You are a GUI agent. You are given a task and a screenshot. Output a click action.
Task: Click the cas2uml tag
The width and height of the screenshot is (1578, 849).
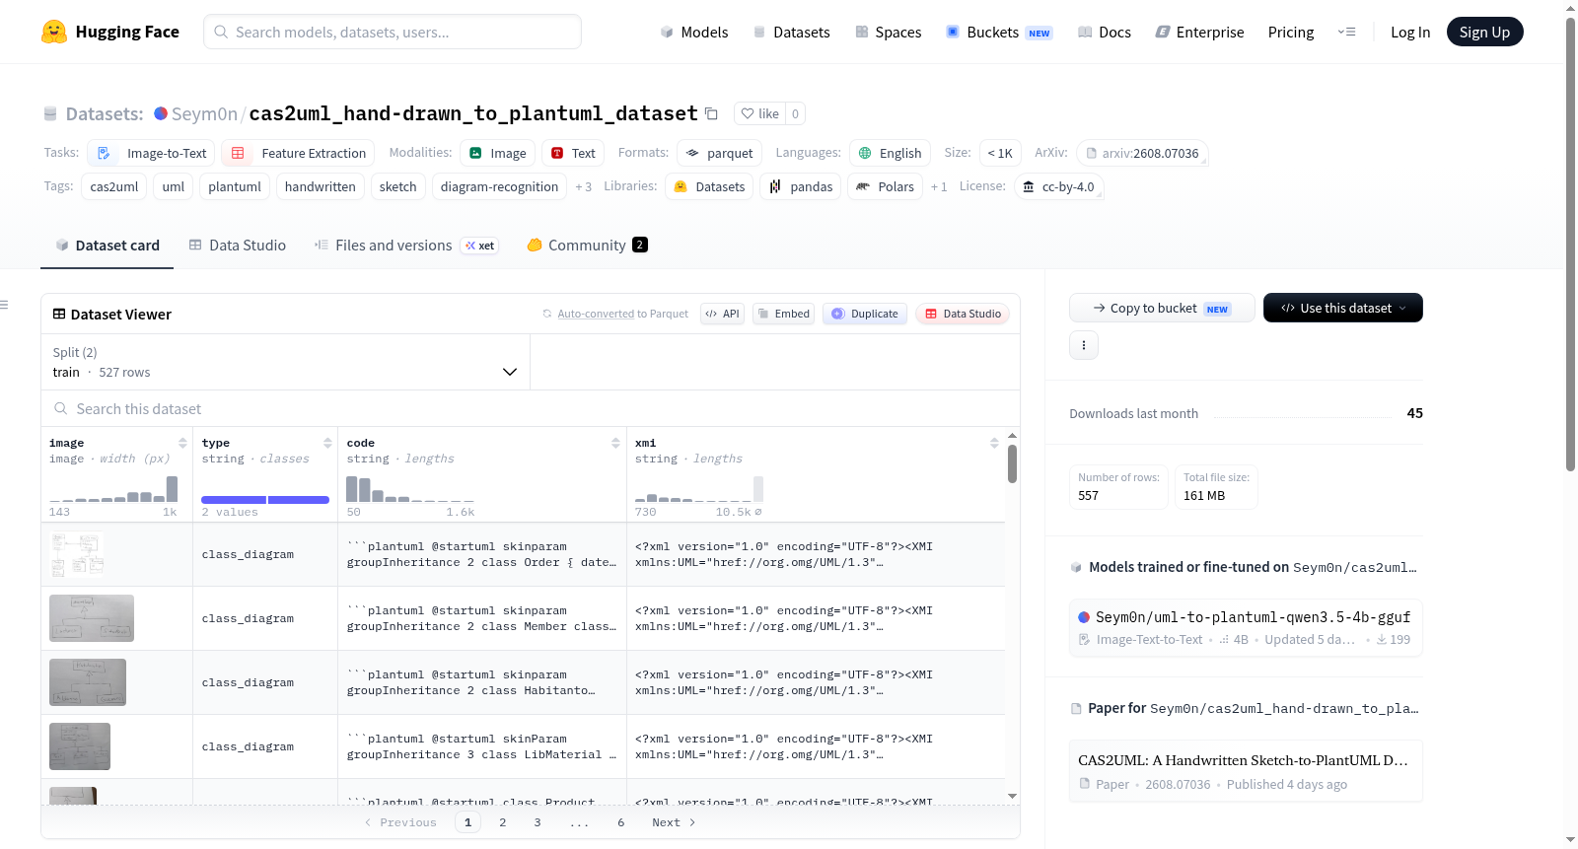114,186
